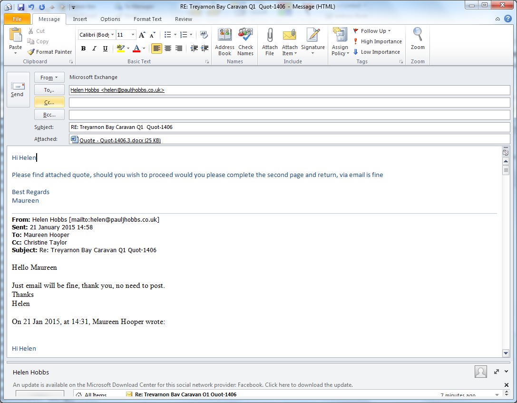517x403 pixels.
Task: Open the font color dropdown arrow
Action: tap(144, 49)
